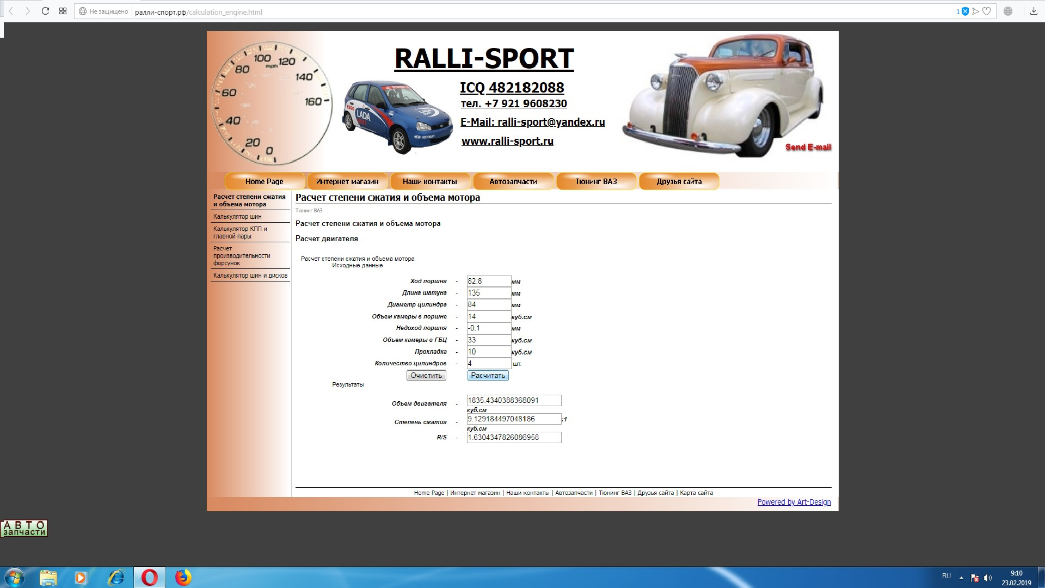The height and width of the screenshot is (588, 1045).
Task: Open Windows Explorer folder icon
Action: pyautogui.click(x=48, y=577)
